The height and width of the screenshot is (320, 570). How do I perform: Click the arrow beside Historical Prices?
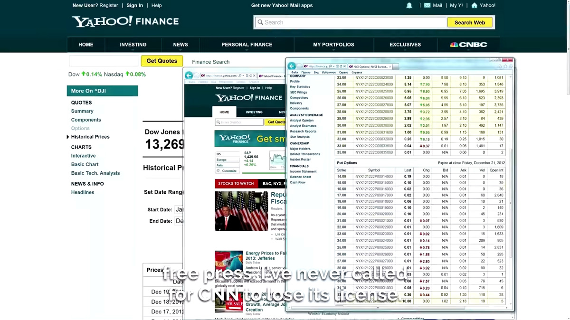[x=68, y=137]
